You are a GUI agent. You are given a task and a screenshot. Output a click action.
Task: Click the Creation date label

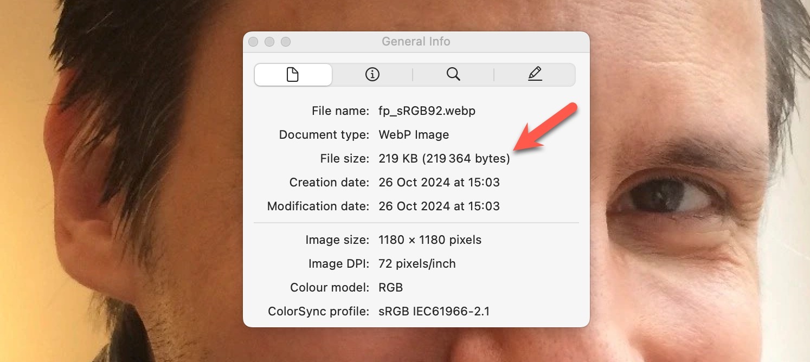coord(330,182)
